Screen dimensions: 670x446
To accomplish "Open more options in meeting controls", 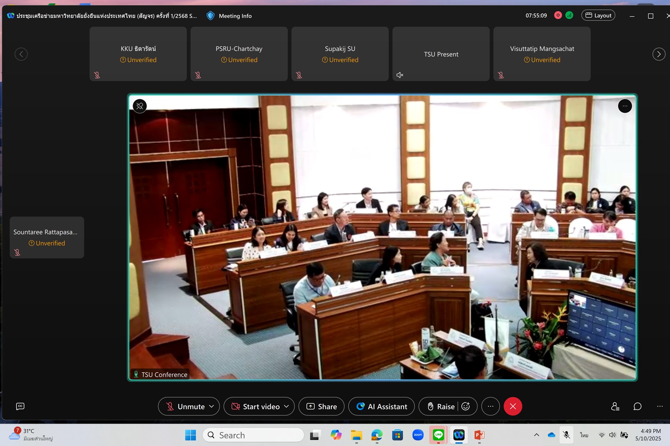I will (491, 406).
